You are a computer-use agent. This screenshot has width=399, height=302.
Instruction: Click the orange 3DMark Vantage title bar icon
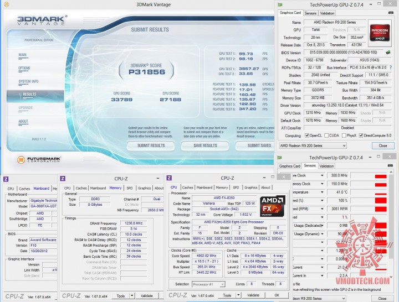coord(7,4)
